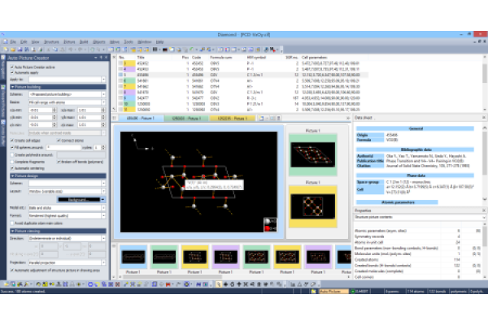The image size is (488, 325).
Task: Click the x/a-min stepper arrows
Action: click(x=54, y=110)
